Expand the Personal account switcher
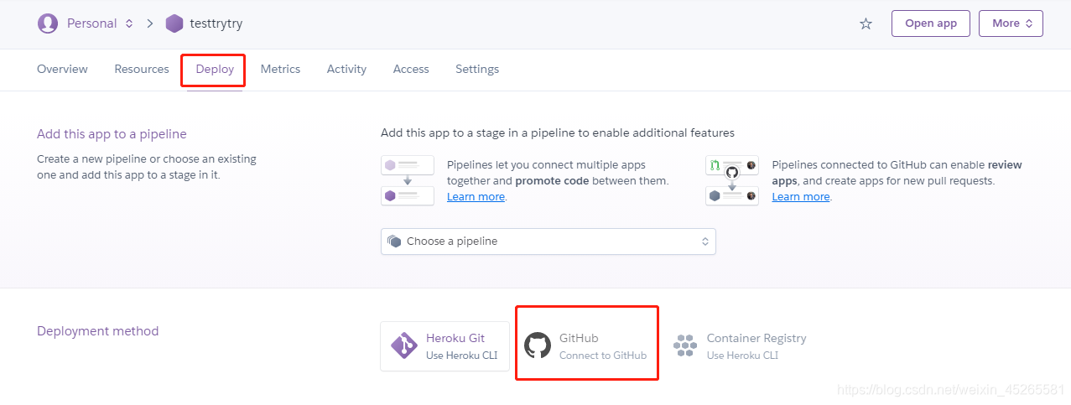Screen dimensions: 1071x405 pyautogui.click(x=100, y=23)
